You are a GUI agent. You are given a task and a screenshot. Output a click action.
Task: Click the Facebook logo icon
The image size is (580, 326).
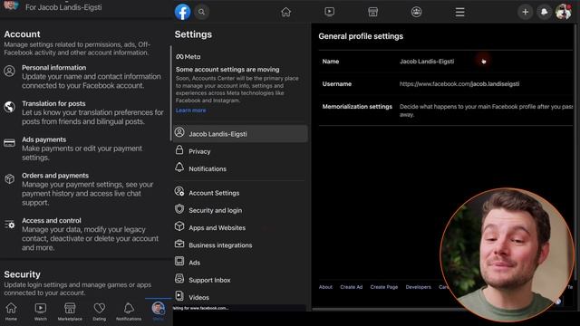[183, 12]
